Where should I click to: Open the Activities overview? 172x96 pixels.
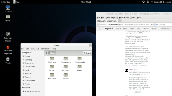pyautogui.click(x=6, y=2)
